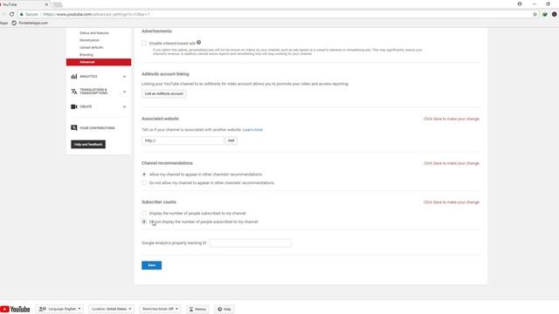The width and height of the screenshot is (559, 314).
Task: Click the Your Contributions icon
Action: 73,128
